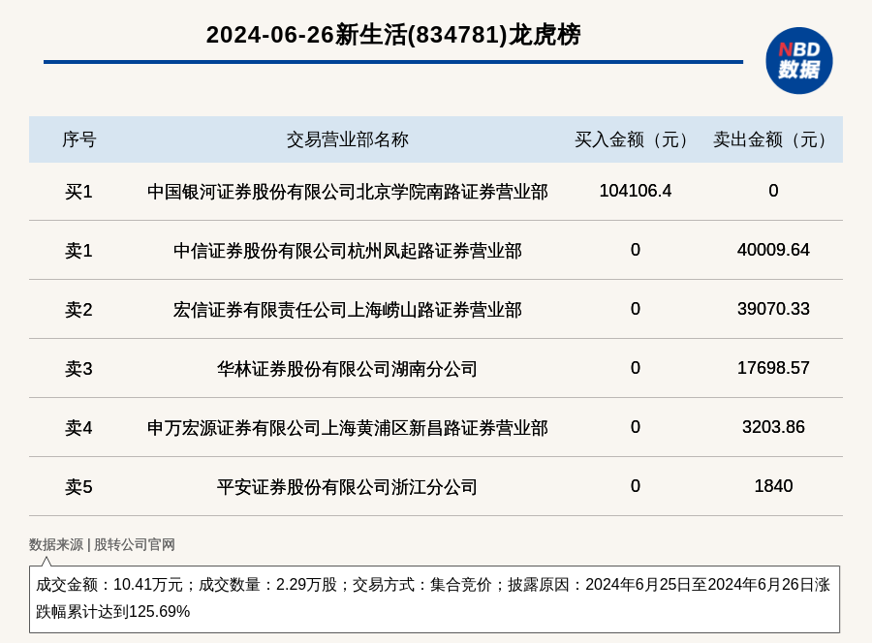The height and width of the screenshot is (643, 872).
Task: Select the sell amount 0 in row 买1
Action: (773, 191)
